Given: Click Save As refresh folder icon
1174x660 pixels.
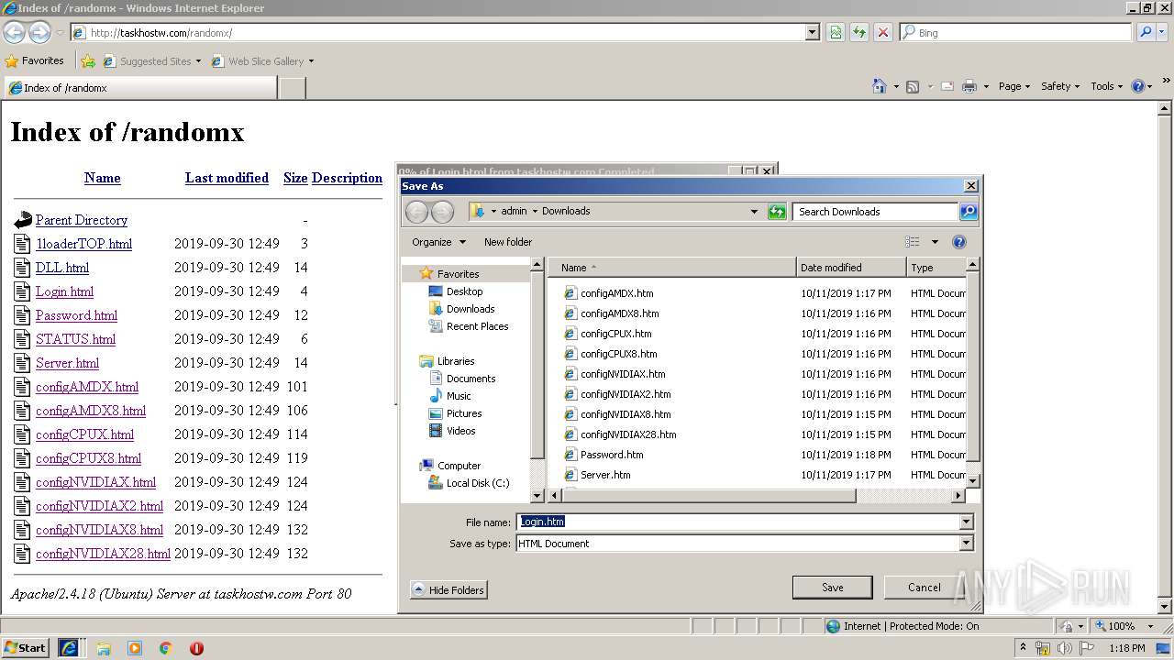Looking at the screenshot, I should (777, 212).
